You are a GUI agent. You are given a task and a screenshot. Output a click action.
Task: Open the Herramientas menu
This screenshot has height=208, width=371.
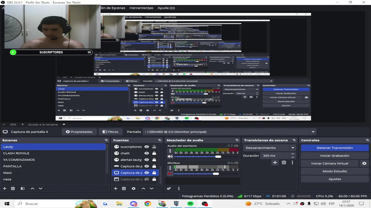(x=141, y=8)
